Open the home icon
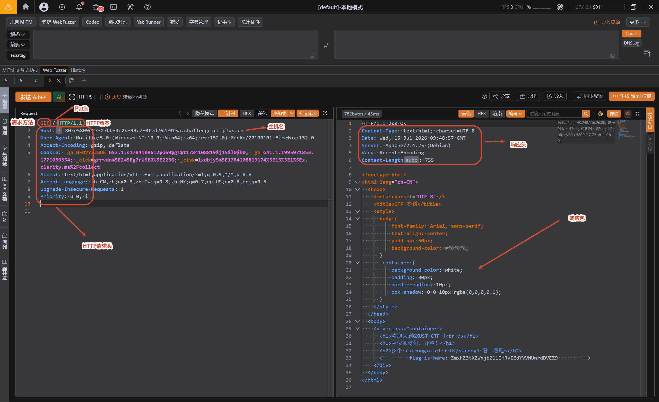Image resolution: width=659 pixels, height=402 pixels. (x=26, y=7)
